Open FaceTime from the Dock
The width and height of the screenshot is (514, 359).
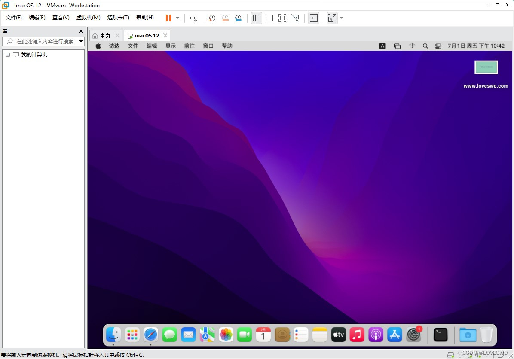[245, 335]
